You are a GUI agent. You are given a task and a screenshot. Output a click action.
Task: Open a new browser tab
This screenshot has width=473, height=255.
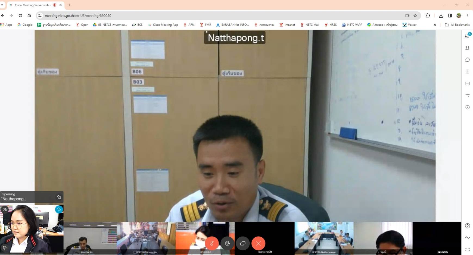tap(69, 5)
